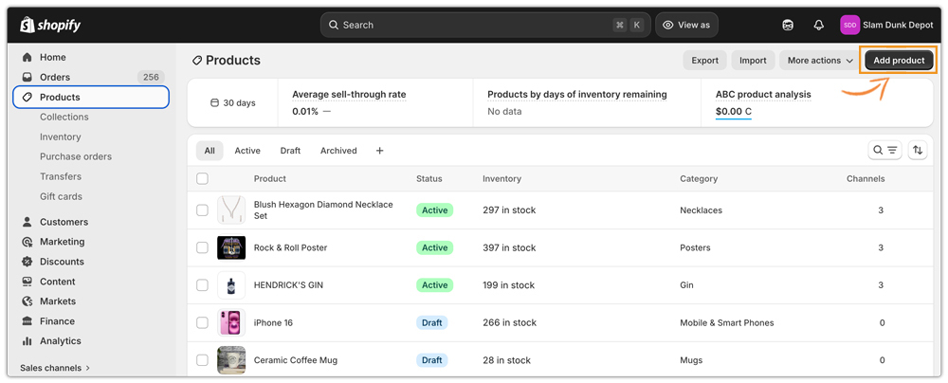
Task: Click the Export button
Action: (x=705, y=61)
